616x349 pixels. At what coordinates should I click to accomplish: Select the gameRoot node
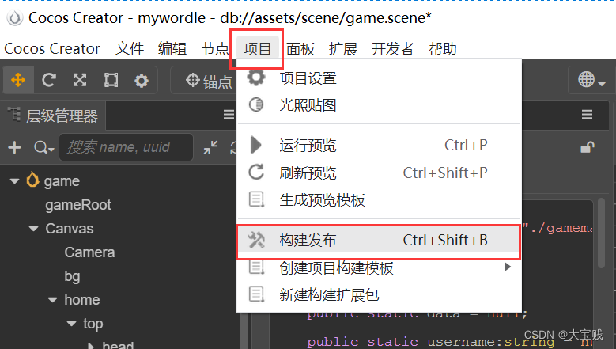pyautogui.click(x=78, y=205)
